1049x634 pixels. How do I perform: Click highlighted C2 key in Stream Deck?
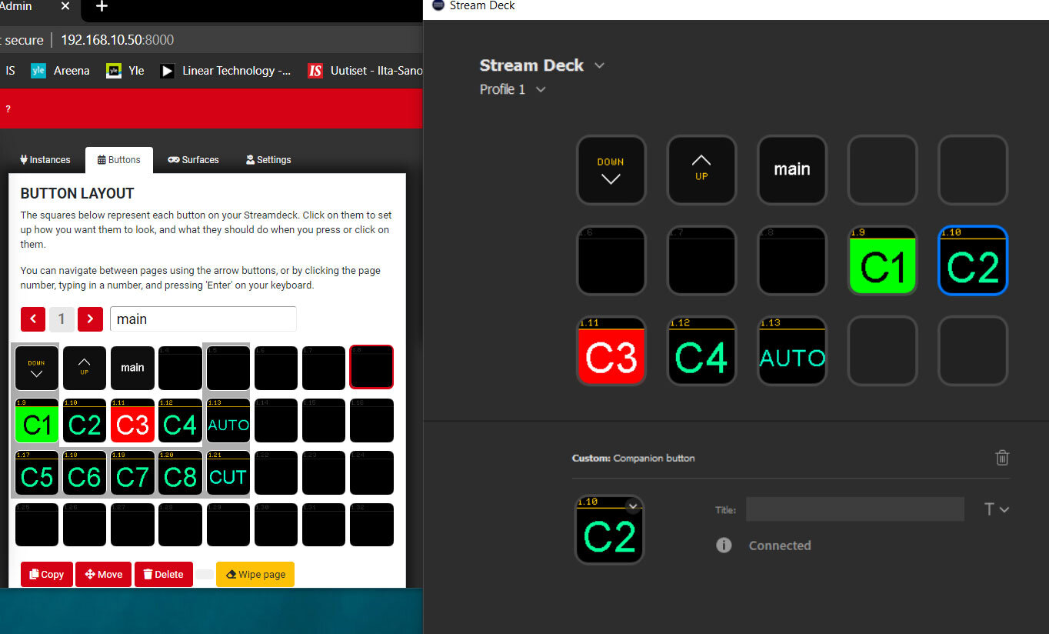pos(973,260)
